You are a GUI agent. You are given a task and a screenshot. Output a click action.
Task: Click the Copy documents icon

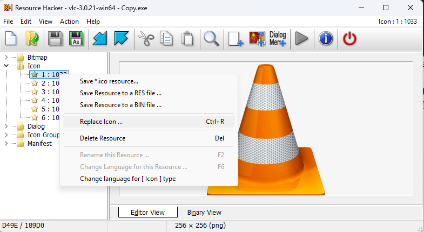tap(166, 39)
